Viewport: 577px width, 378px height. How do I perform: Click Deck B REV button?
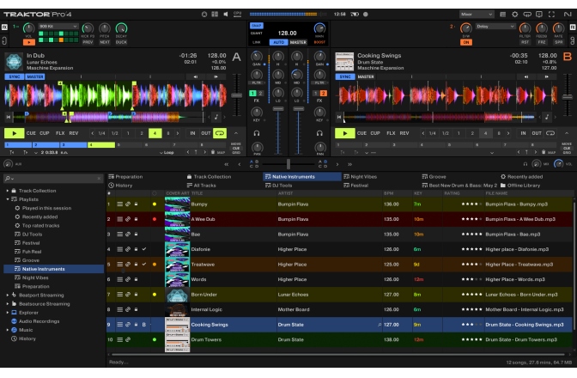point(404,133)
